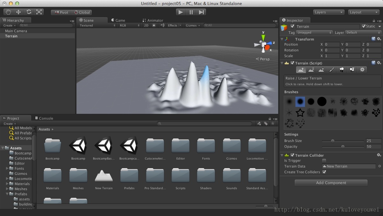This screenshot has height=216, width=383.
Task: Select the Rotate tool
Action: coord(29,12)
